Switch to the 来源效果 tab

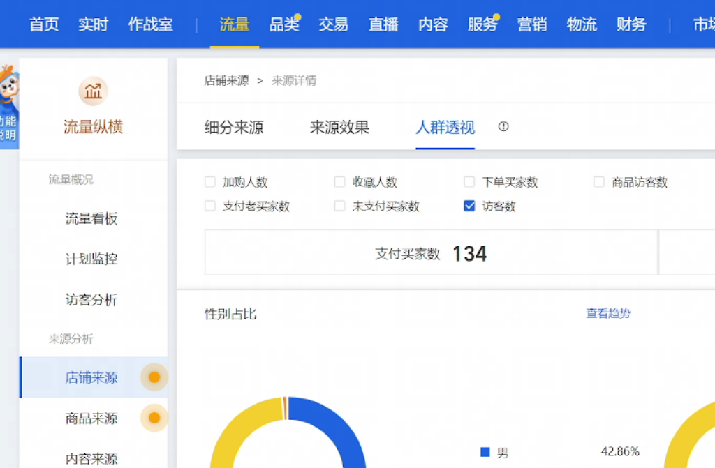(339, 127)
